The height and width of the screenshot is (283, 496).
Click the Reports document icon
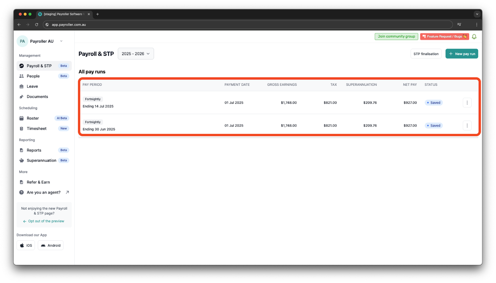point(21,150)
